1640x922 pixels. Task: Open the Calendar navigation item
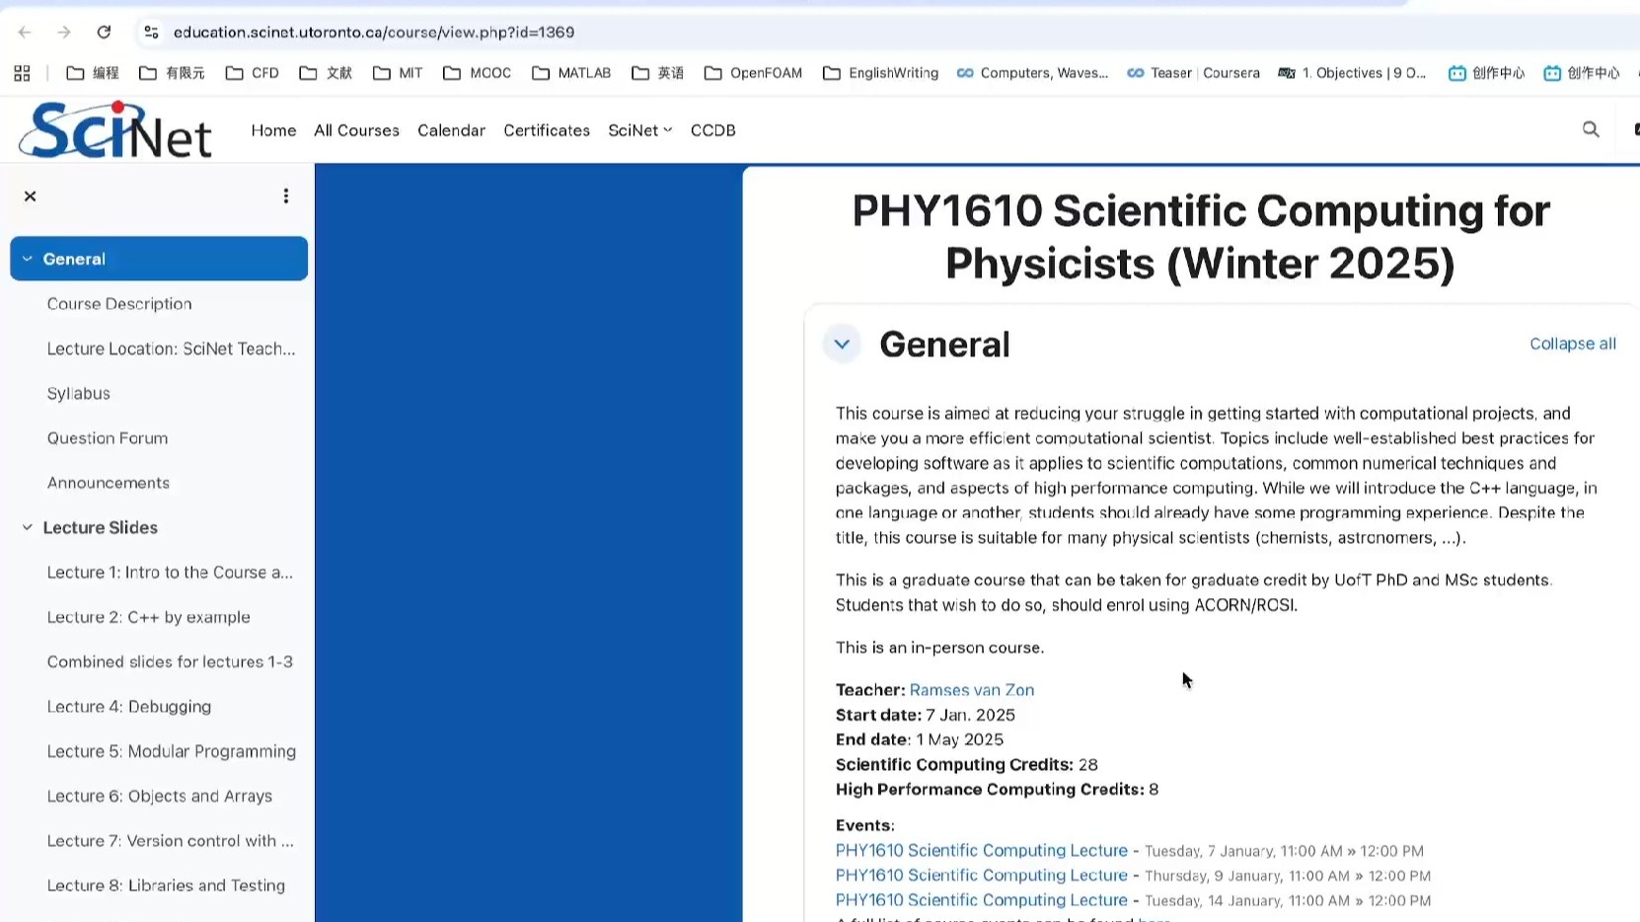(451, 130)
